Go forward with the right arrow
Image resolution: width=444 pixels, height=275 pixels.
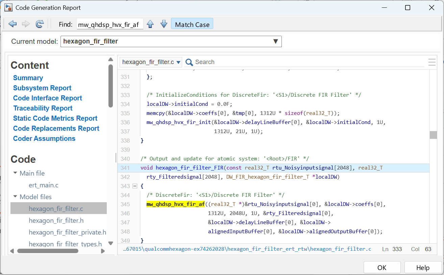[26, 24]
